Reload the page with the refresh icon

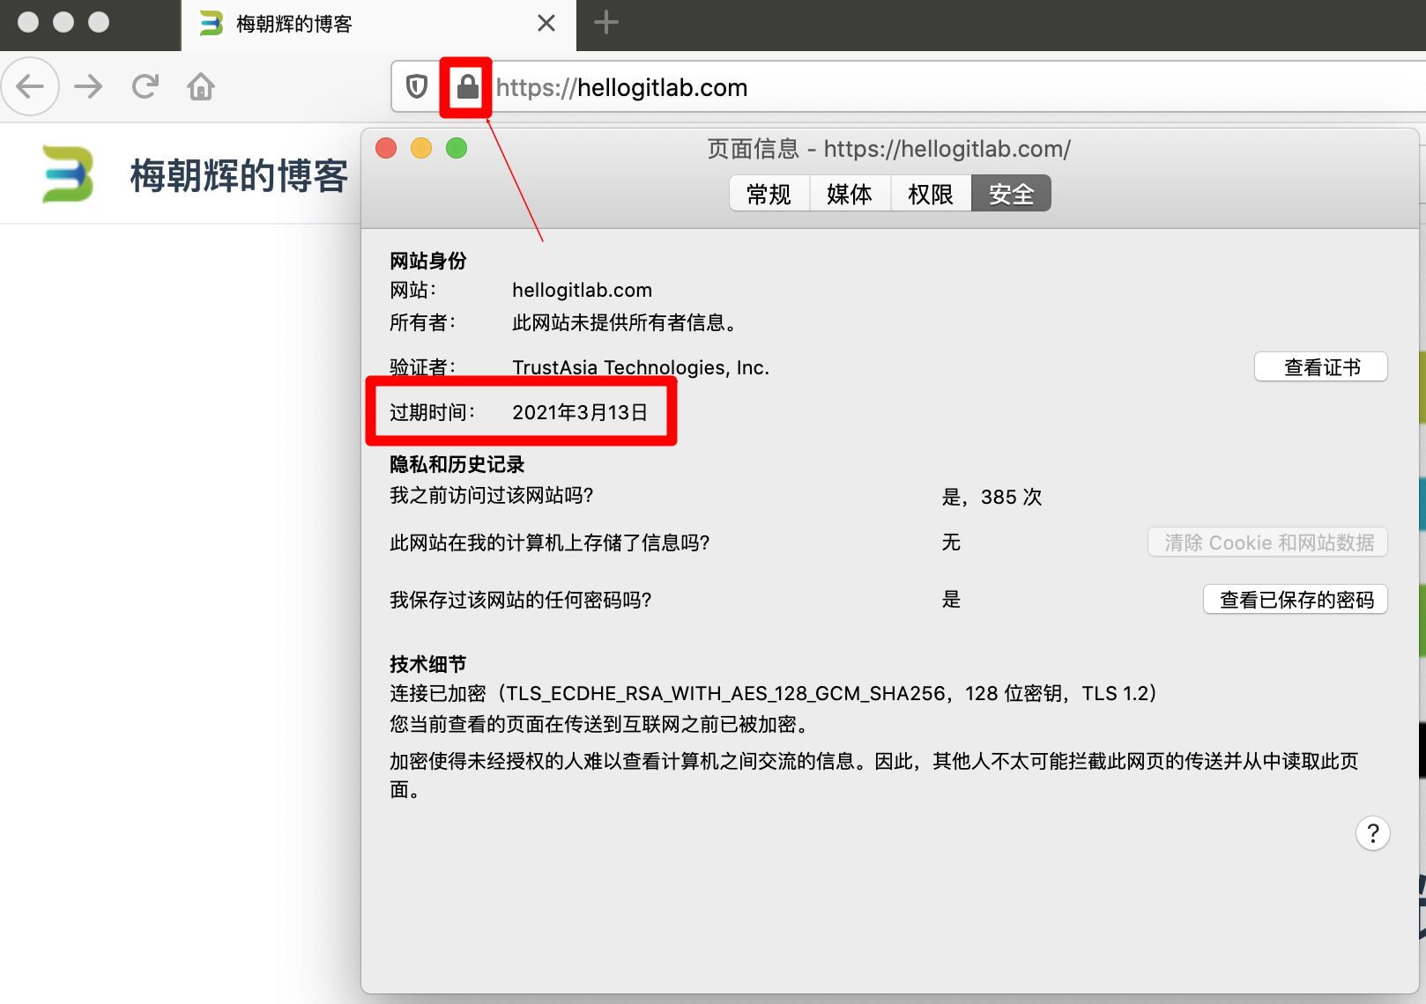[145, 86]
